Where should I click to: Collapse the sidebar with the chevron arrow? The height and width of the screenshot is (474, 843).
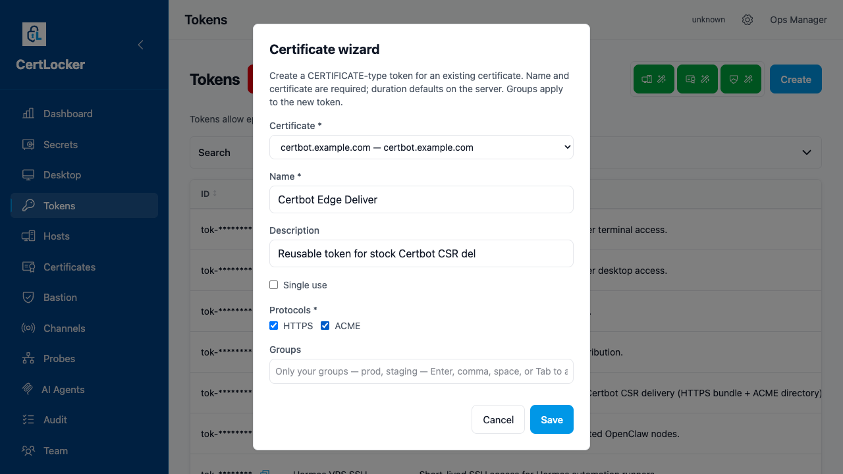(x=140, y=45)
